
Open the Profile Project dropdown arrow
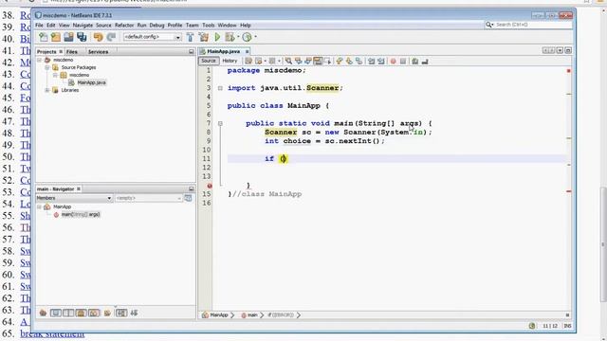(255, 37)
